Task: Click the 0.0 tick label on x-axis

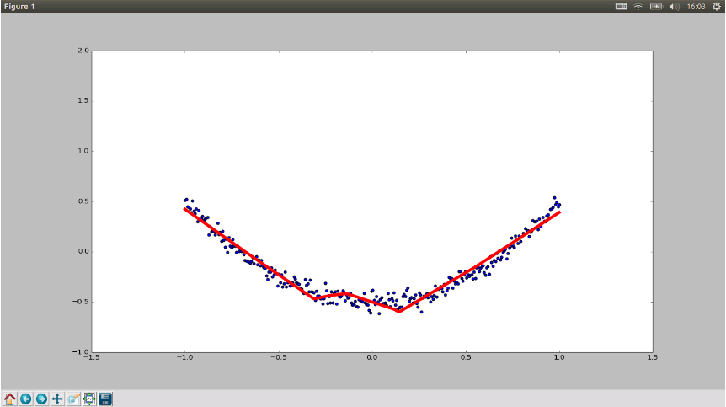Action: coord(371,357)
